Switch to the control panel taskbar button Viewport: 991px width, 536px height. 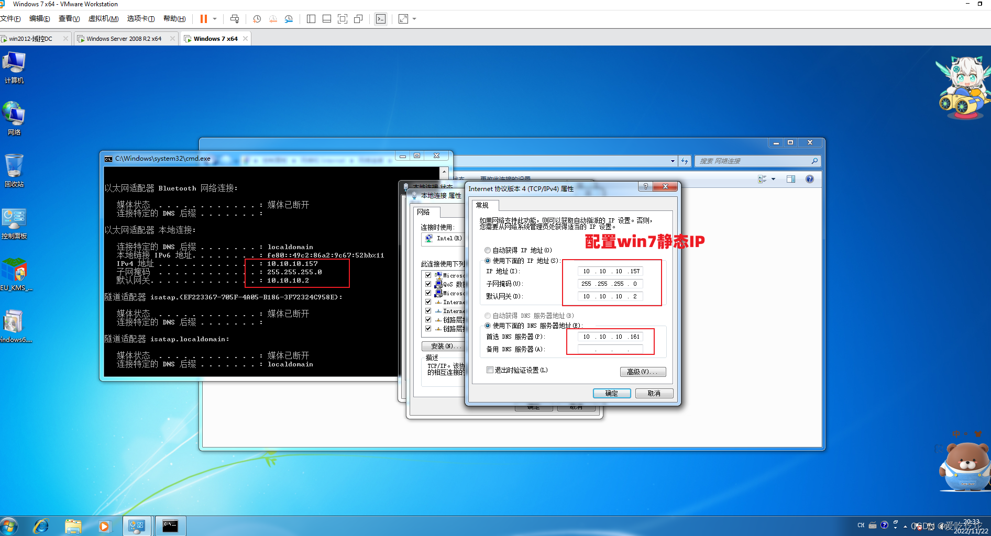pyautogui.click(x=137, y=526)
